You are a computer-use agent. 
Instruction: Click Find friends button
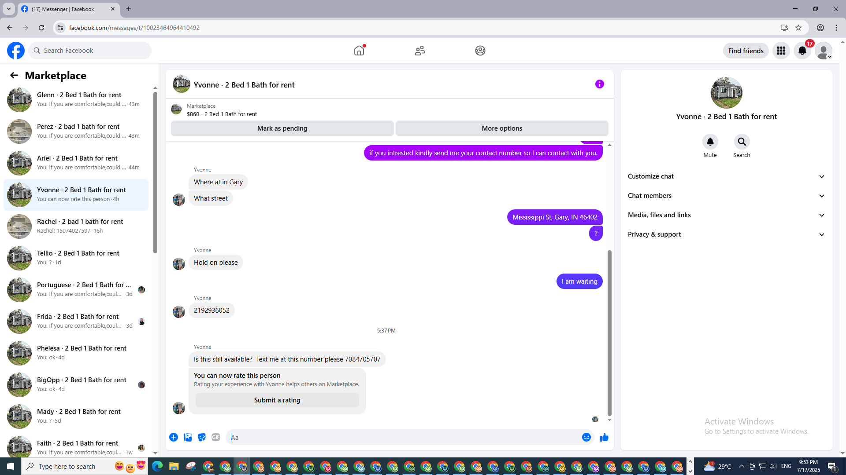pos(746,51)
